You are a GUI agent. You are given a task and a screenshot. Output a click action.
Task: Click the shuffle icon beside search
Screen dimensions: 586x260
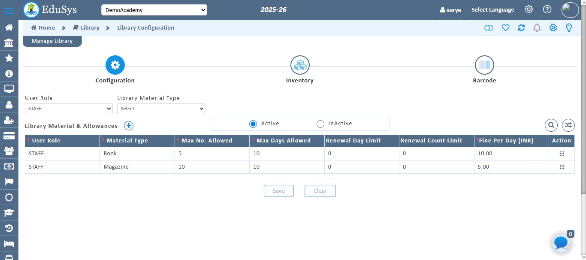(568, 125)
